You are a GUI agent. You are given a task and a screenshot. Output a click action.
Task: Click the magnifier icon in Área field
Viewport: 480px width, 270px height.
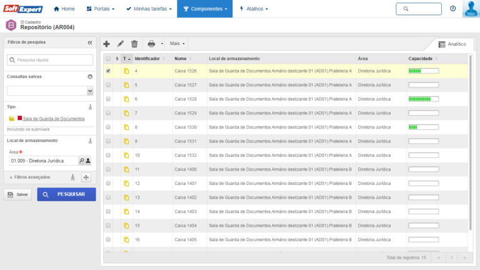[81, 161]
